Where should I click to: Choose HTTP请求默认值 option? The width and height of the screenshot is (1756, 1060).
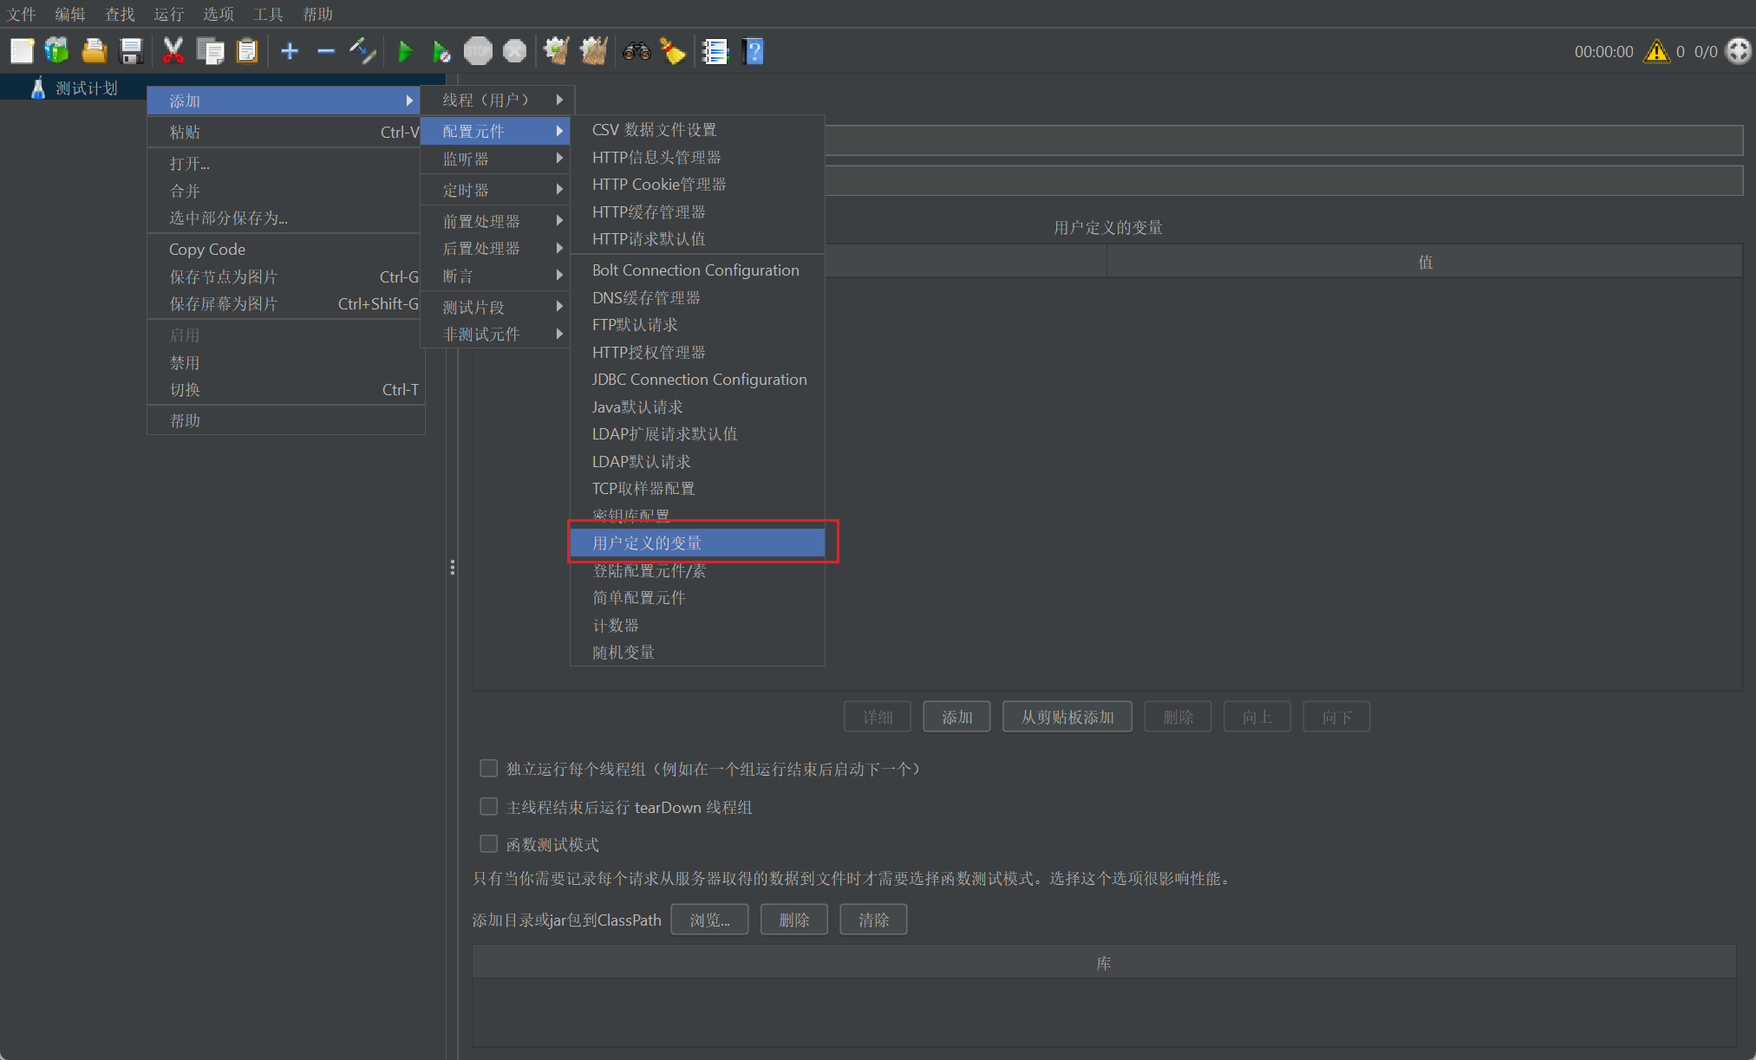coord(697,238)
